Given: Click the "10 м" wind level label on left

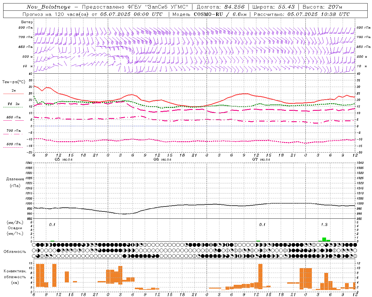Looking at the screenshot, I should tap(28, 66).
